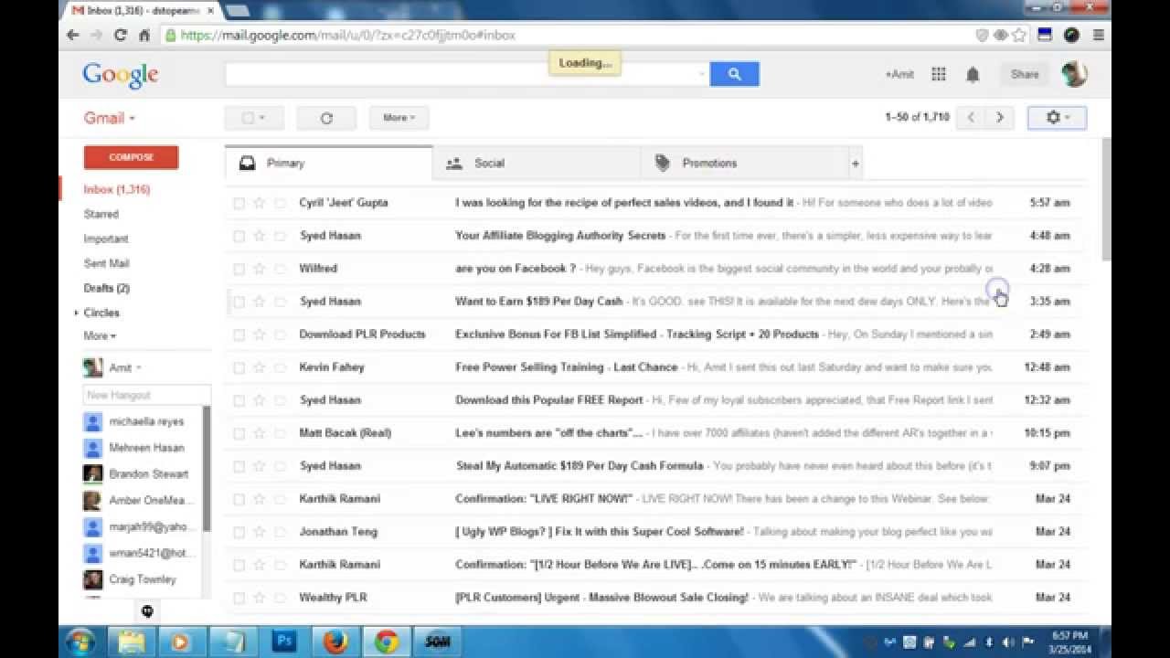Switch to the Promotions tab
This screenshot has width=1170, height=658.
[x=745, y=164]
